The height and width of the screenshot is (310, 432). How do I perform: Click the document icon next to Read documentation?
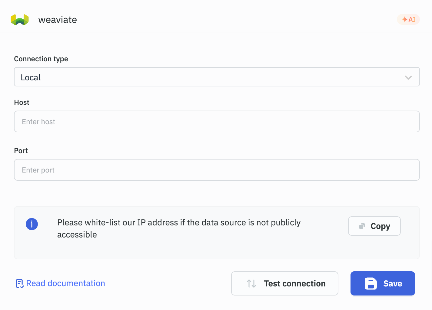19,283
